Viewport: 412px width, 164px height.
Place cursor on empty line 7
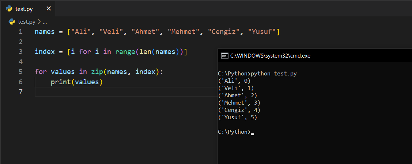[x=110, y=92]
